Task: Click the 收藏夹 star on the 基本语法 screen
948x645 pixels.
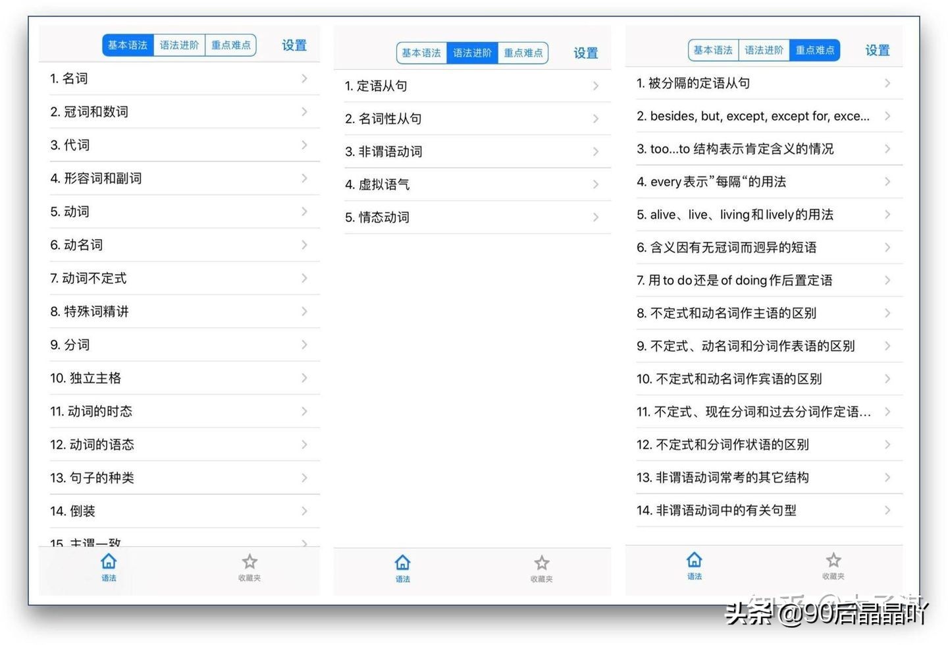Action: click(x=250, y=565)
